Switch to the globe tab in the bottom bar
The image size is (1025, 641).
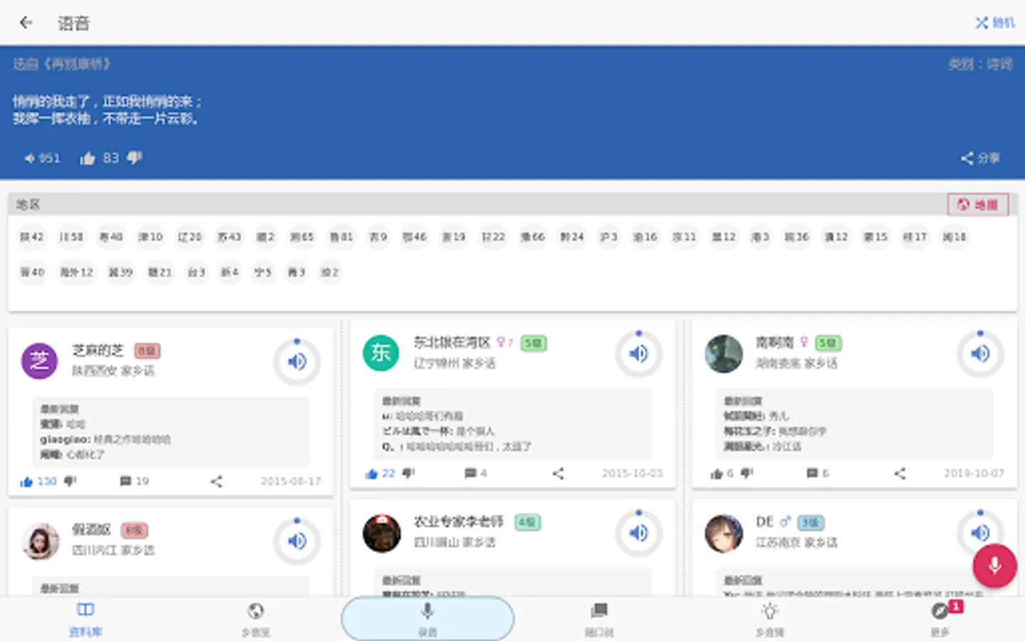click(256, 618)
